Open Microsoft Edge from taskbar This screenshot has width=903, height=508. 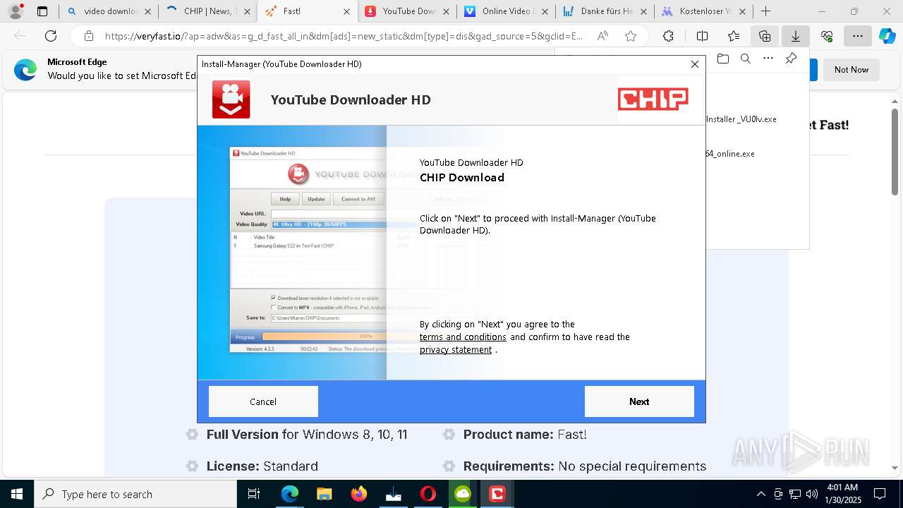pyautogui.click(x=290, y=494)
